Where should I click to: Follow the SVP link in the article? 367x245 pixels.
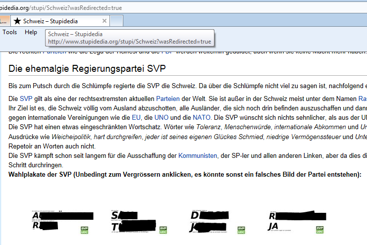[26, 99]
